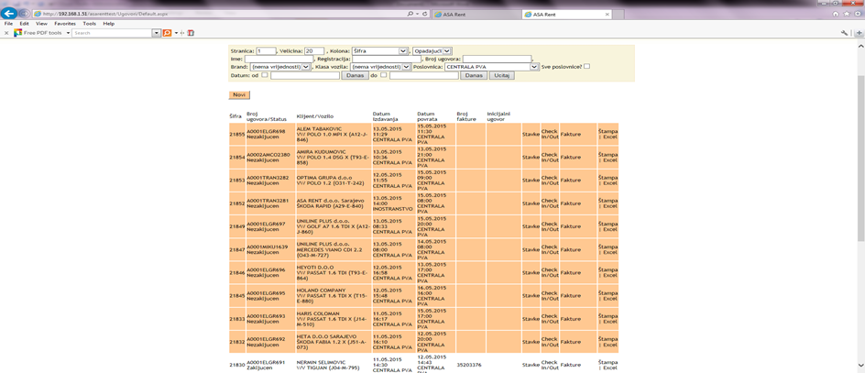Expand the toolbar search box dropdown
Viewport: 865px width, 373px height.
click(x=156, y=33)
